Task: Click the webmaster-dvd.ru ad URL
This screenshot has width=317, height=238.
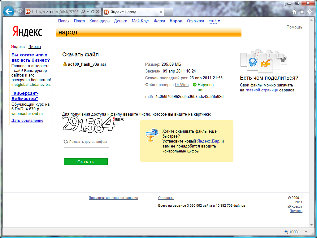Action: click(x=27, y=114)
